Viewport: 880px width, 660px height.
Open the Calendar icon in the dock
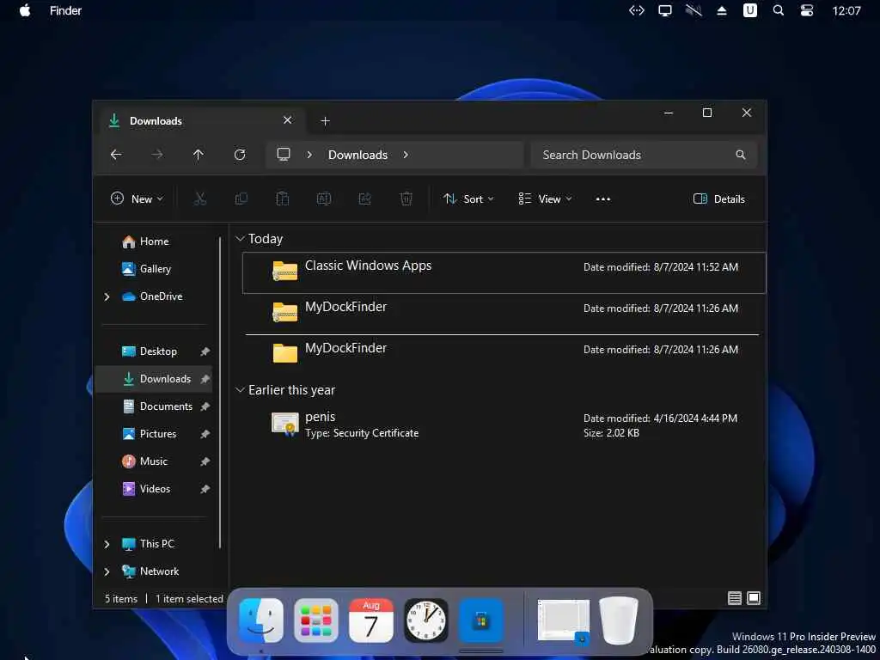click(371, 620)
